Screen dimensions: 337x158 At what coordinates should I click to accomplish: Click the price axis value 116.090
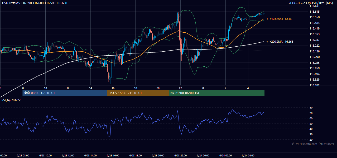[x=314, y=57]
